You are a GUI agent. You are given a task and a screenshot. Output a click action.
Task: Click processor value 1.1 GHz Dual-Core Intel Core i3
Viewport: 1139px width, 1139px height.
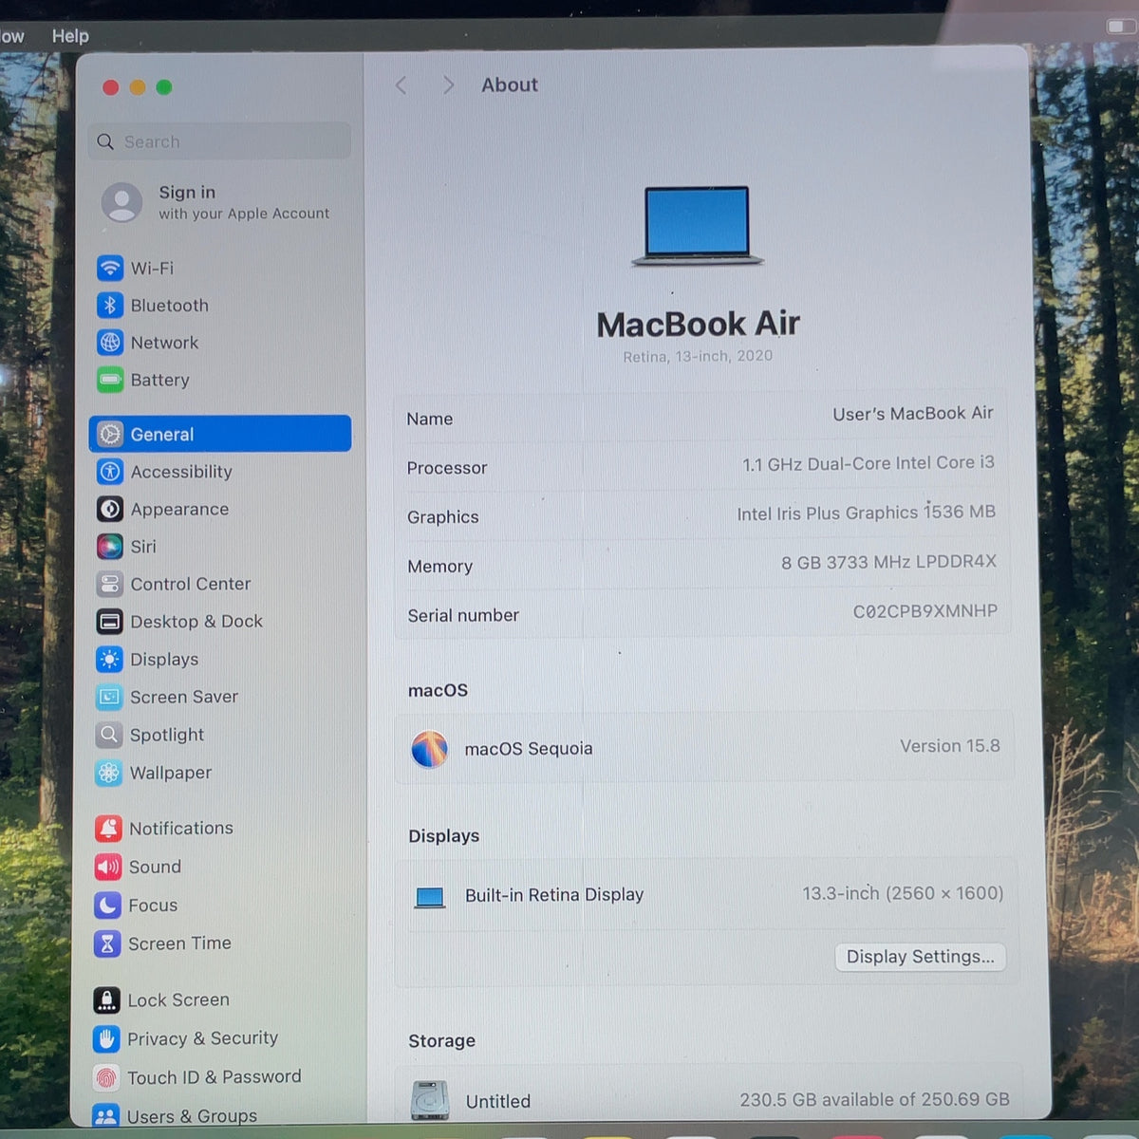click(x=868, y=463)
